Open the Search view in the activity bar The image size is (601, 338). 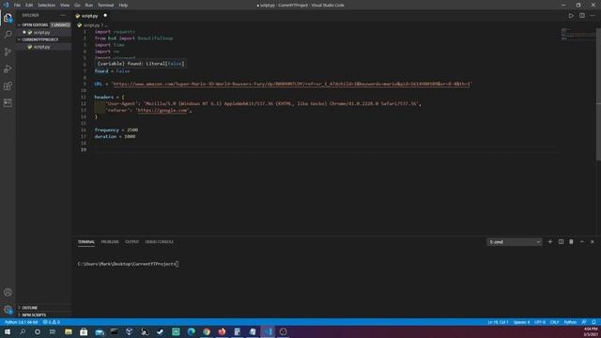click(x=8, y=35)
